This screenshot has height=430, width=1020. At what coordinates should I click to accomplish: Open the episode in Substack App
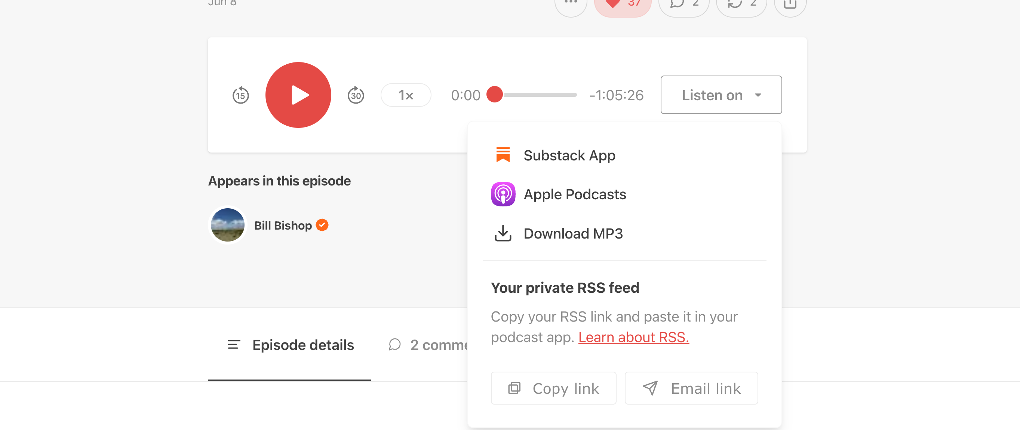coord(569,155)
